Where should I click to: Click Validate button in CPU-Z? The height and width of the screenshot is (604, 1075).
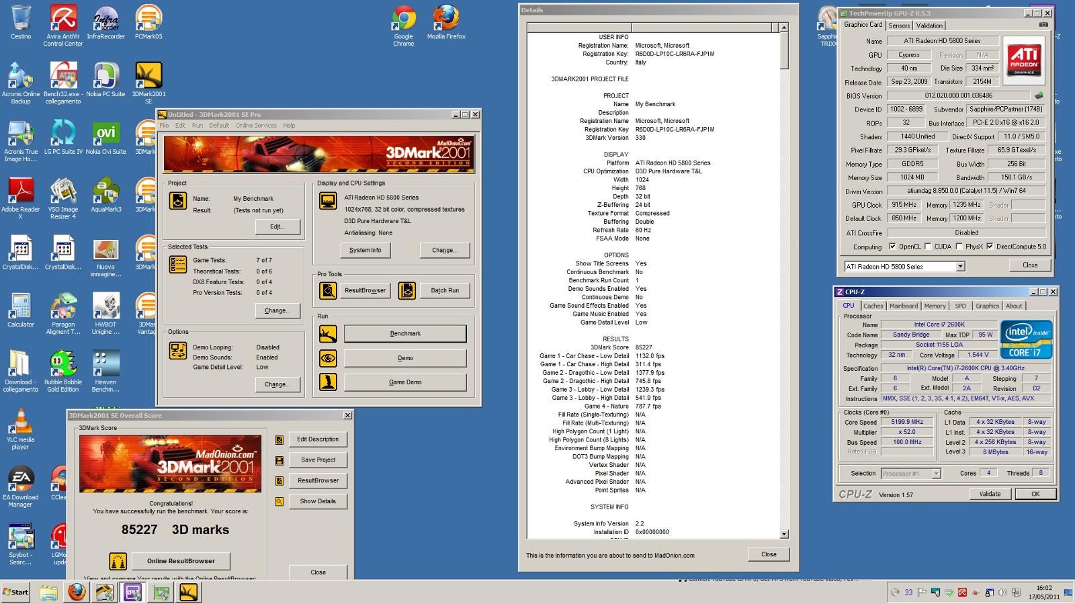click(990, 494)
